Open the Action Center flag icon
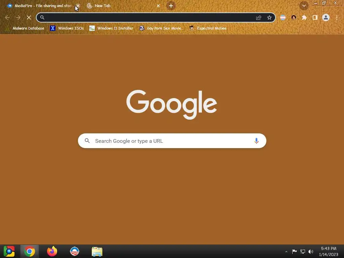This screenshot has height=258, width=344. coord(294,251)
